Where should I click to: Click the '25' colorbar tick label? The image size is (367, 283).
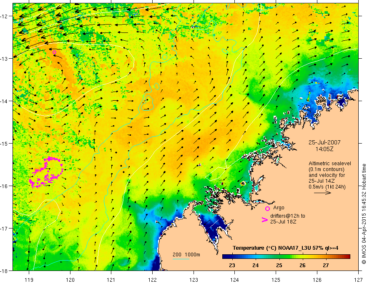(x=279, y=265)
